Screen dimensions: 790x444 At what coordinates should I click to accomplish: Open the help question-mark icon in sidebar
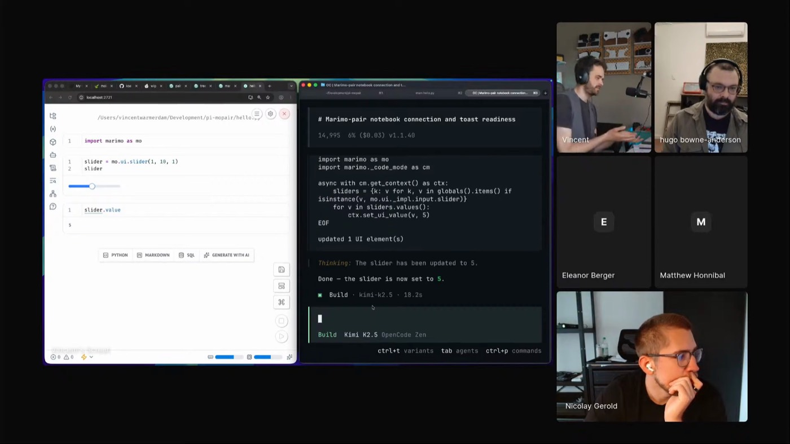(53, 206)
